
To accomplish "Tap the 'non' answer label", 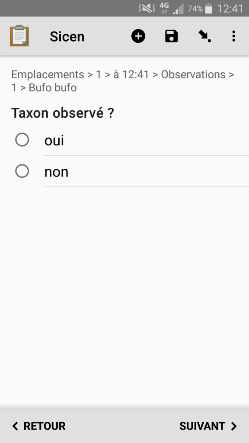I will coord(57,172).
